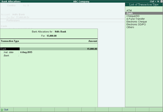Choose Cash in List of Transaction Type

(x=144, y=13)
